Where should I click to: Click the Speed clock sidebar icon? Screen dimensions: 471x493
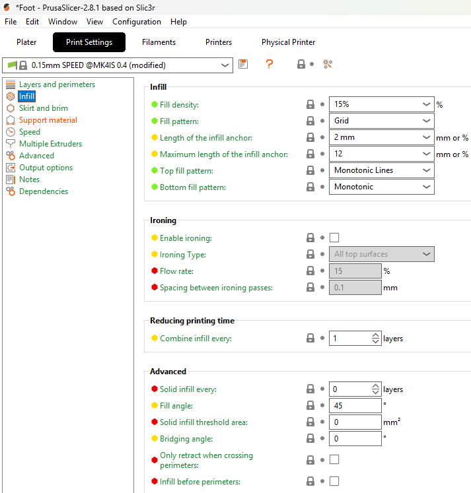[11, 132]
